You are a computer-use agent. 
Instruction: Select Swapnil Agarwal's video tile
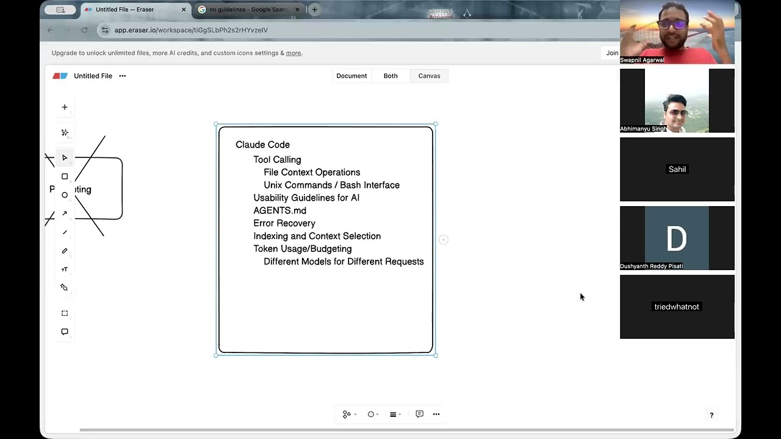click(x=677, y=32)
